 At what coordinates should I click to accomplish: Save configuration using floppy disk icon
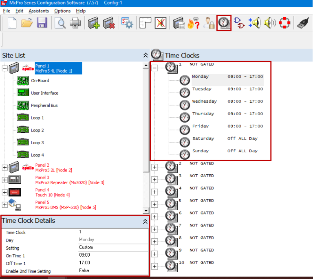point(42,23)
